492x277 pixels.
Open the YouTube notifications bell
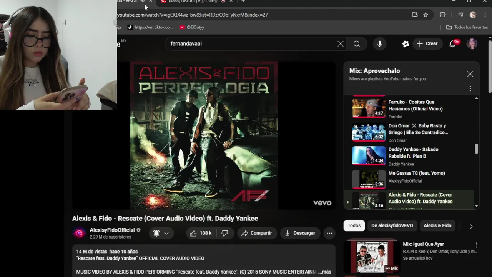(453, 44)
